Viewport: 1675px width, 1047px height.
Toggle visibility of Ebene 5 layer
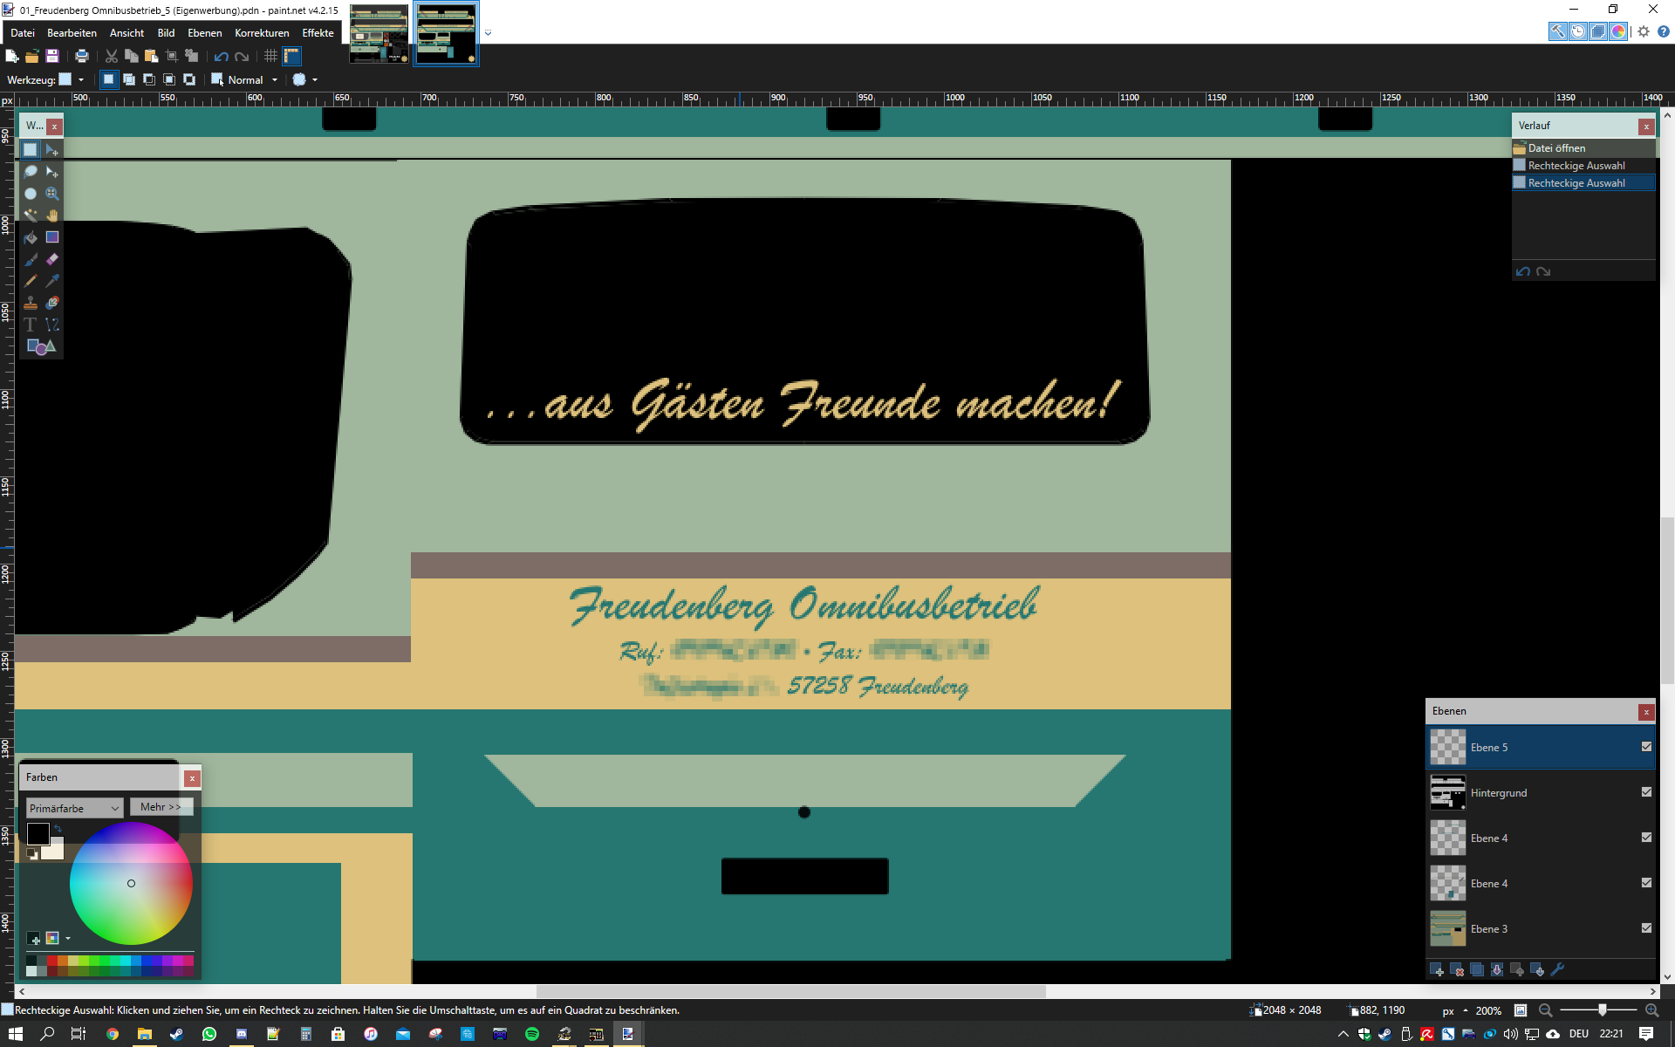[1646, 747]
